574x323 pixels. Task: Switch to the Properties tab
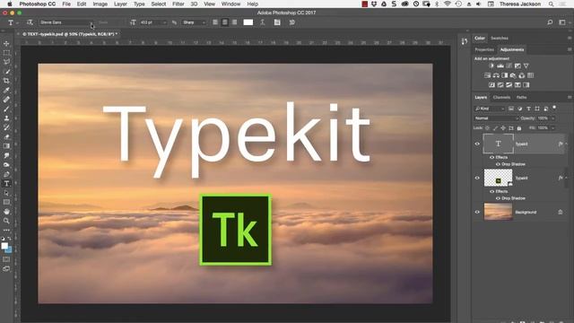click(484, 50)
